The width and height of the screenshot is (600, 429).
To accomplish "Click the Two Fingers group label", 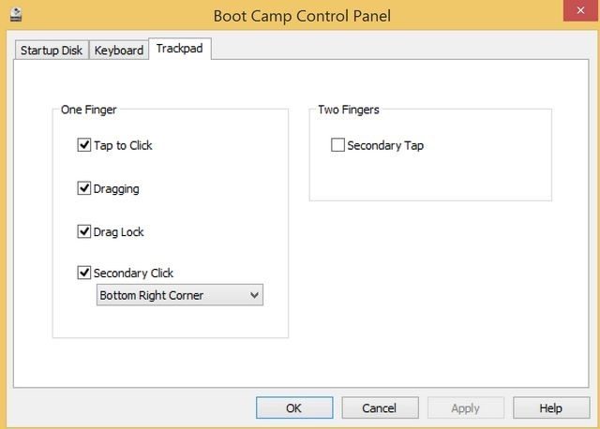I will point(349,110).
